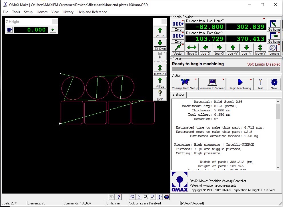
Task: Click the red 'Soft Limits Disabled' status text
Action: 264,64
